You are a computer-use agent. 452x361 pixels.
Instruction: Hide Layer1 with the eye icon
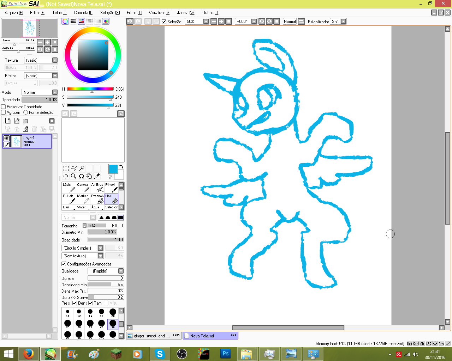pyautogui.click(x=6, y=139)
